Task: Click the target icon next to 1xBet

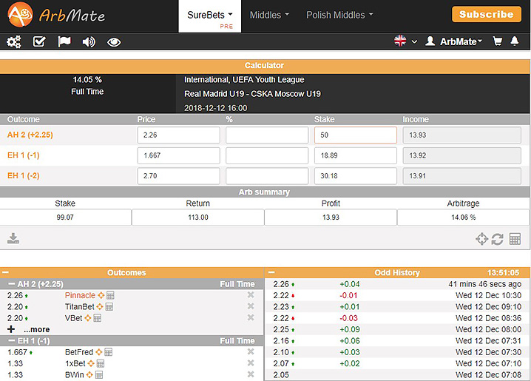Action: pos(91,363)
